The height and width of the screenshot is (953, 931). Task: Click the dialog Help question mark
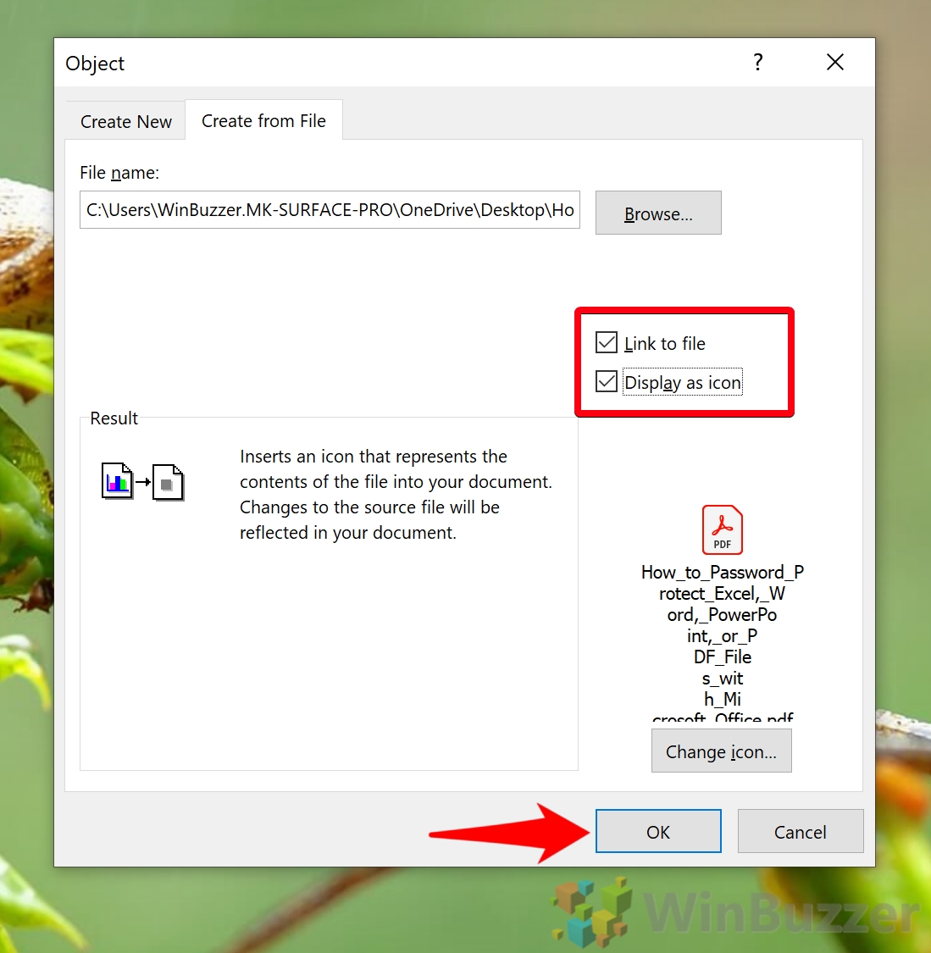pos(758,62)
